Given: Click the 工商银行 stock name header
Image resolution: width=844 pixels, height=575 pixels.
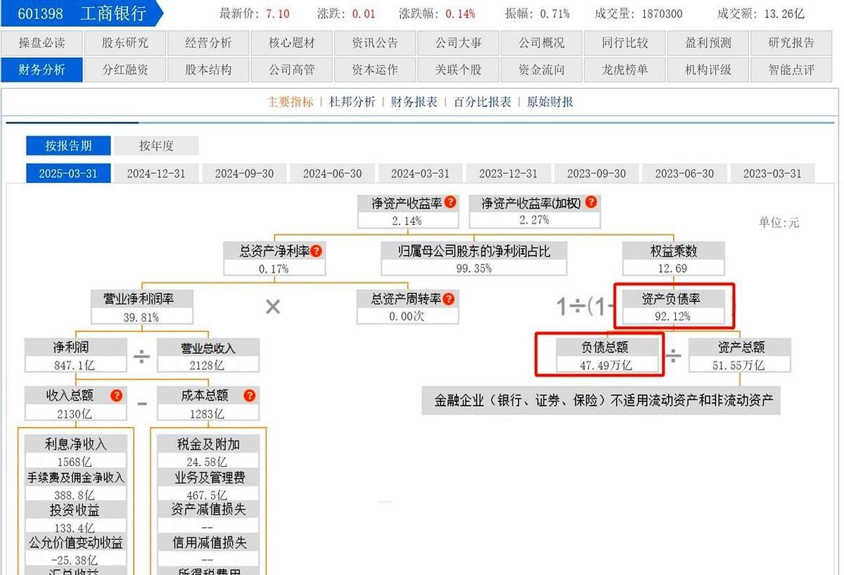Looking at the screenshot, I should (113, 13).
